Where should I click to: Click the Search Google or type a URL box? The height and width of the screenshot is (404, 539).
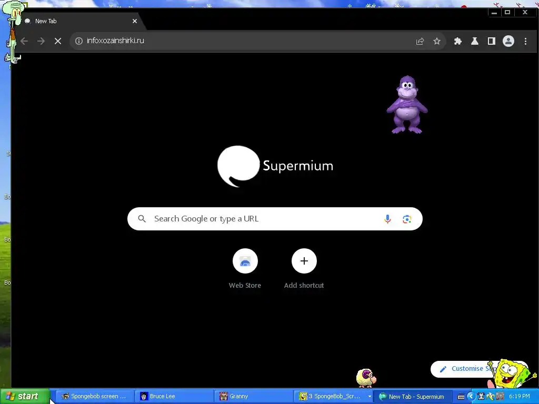click(x=275, y=219)
